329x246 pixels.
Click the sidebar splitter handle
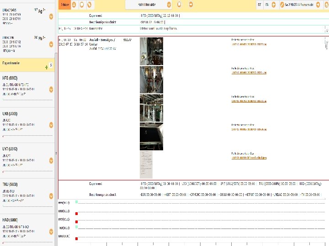[56, 153]
